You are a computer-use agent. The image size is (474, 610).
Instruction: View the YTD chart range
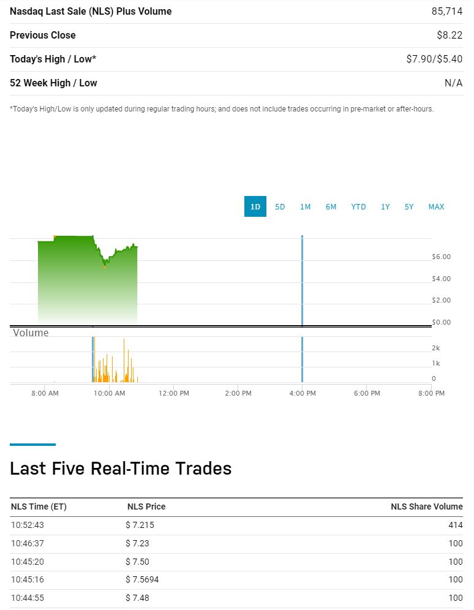point(358,206)
